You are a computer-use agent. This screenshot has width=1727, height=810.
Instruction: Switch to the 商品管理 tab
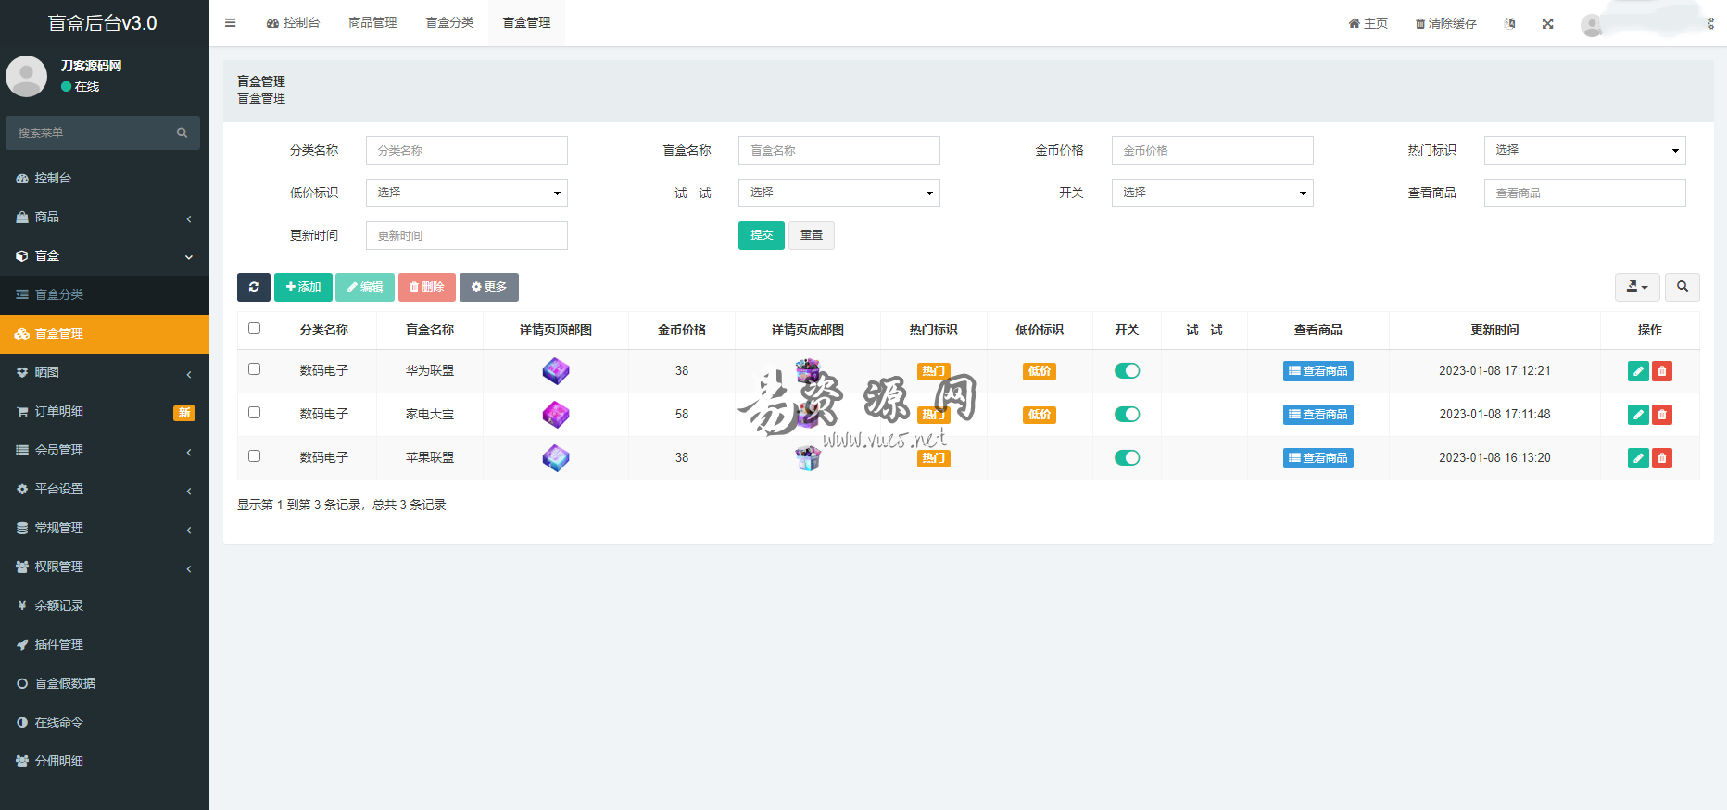(372, 23)
